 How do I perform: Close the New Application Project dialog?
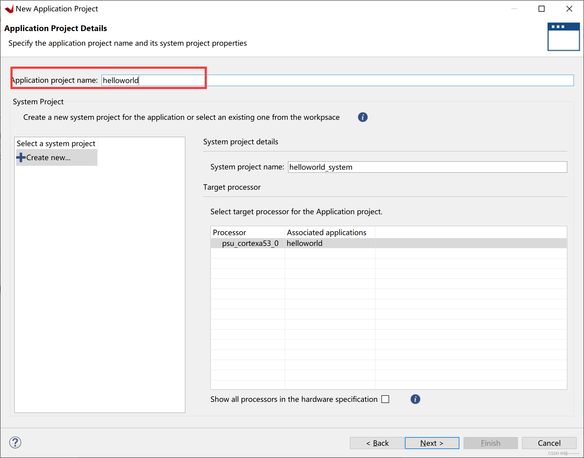(x=569, y=9)
